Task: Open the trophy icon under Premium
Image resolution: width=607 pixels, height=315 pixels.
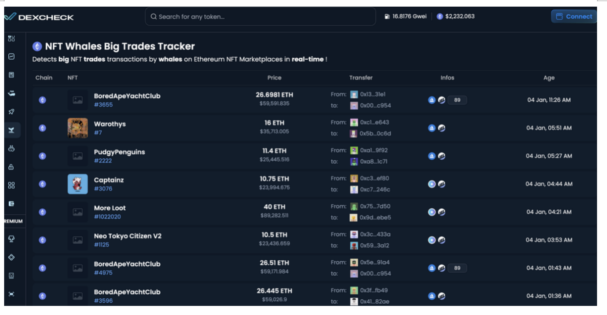Action: (x=12, y=239)
